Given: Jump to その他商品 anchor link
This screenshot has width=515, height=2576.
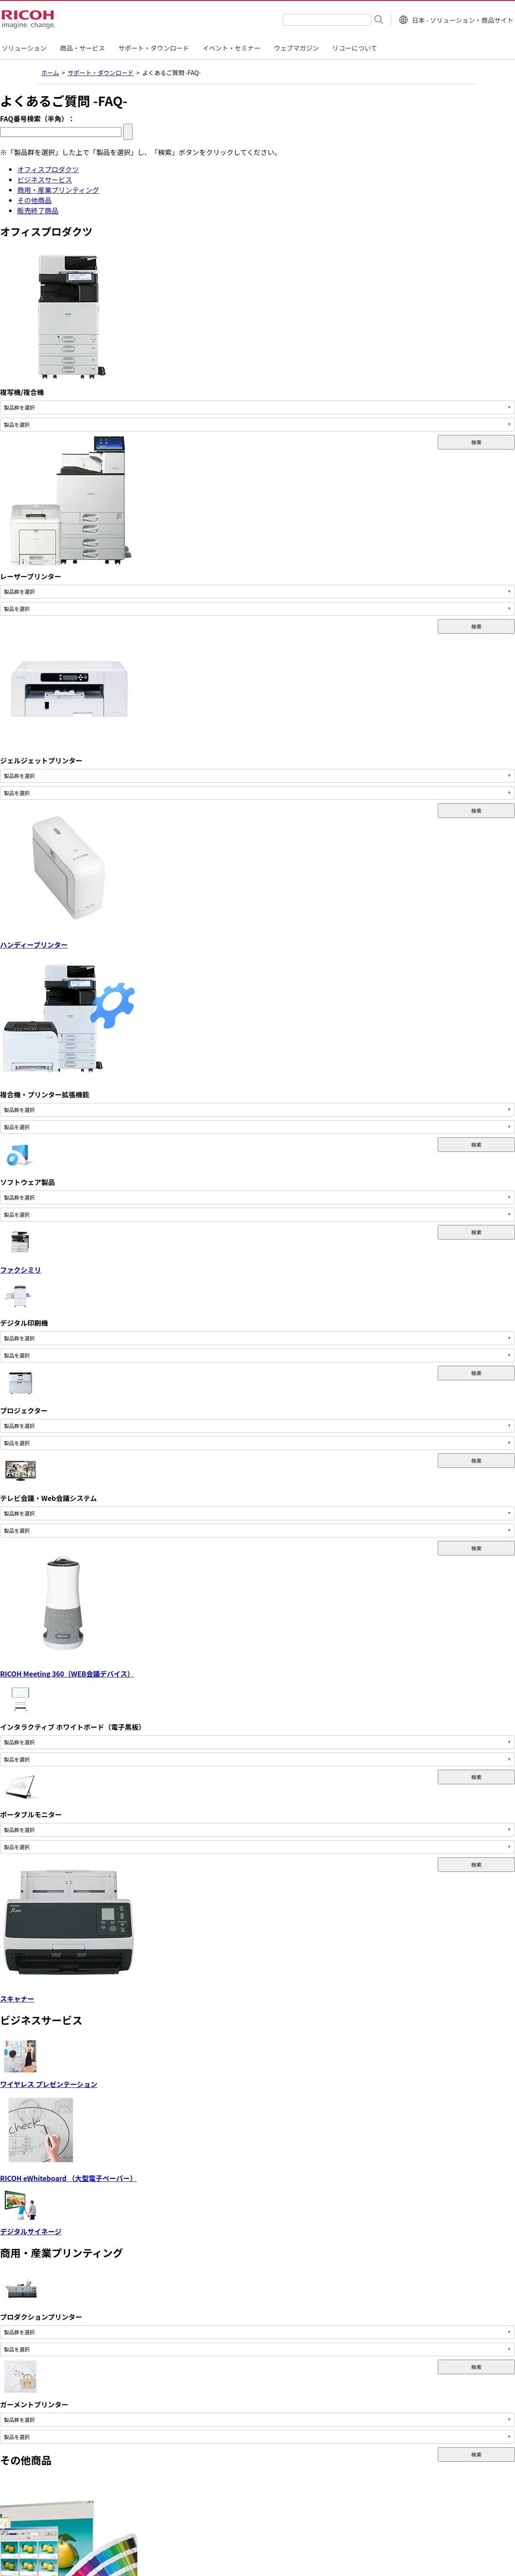Looking at the screenshot, I should pos(34,200).
